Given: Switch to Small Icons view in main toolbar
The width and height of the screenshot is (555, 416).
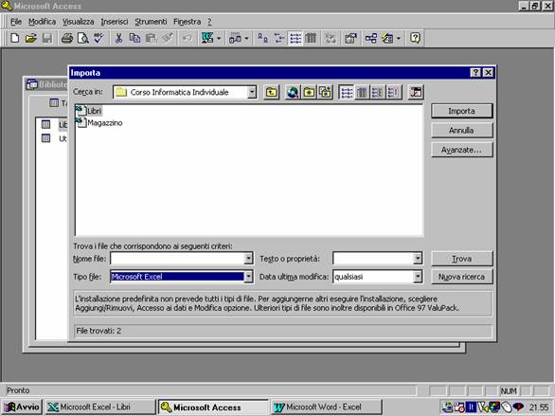Looking at the screenshot, I should 278,38.
